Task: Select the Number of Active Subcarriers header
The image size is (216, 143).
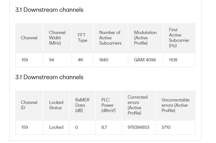Action: [111, 38]
